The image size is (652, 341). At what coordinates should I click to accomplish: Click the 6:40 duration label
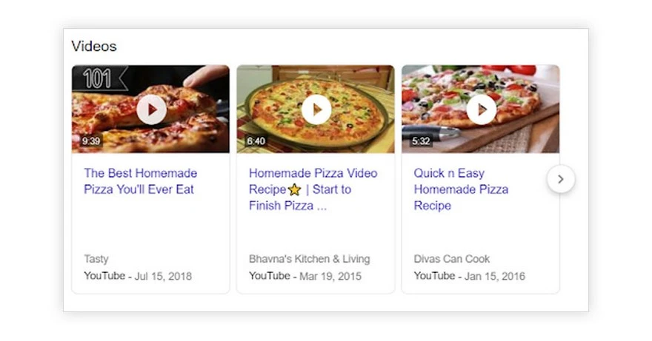tap(256, 141)
